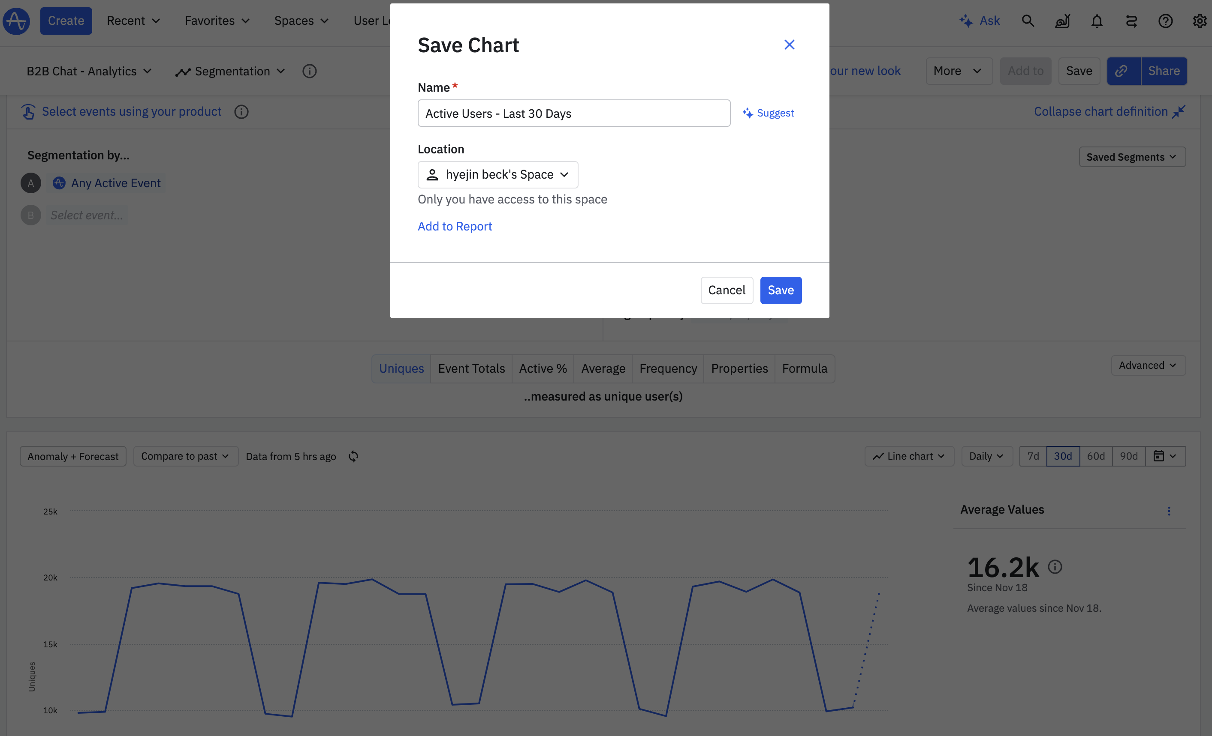Switch date range to 90d
Image resolution: width=1212 pixels, height=736 pixels.
[1128, 456]
